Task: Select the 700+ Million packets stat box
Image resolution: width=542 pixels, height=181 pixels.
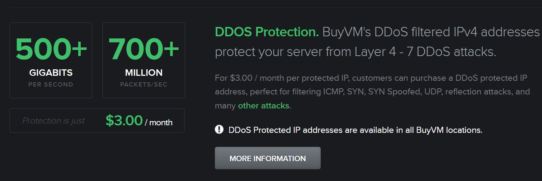Action: [x=144, y=60]
